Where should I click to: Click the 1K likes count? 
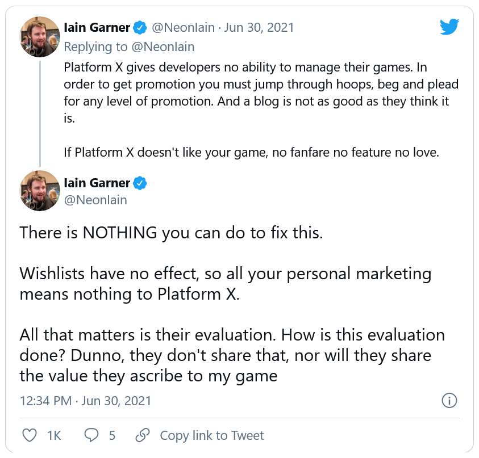(54, 435)
